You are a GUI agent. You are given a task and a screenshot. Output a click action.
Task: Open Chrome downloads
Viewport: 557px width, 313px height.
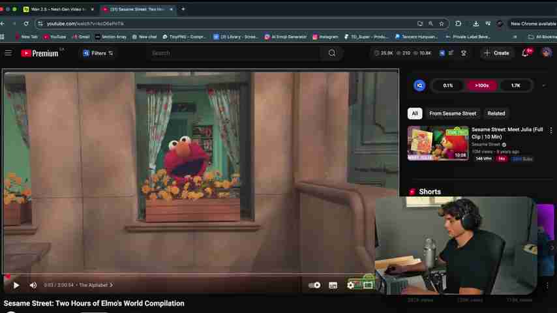(x=476, y=23)
